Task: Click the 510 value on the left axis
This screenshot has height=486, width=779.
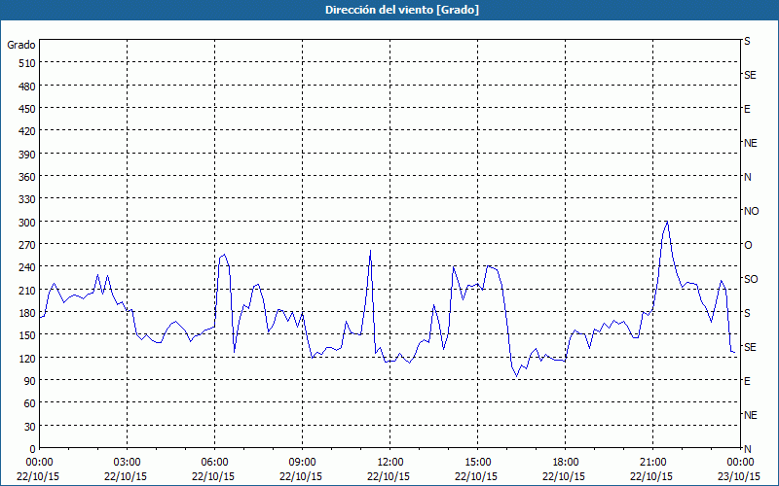Action: pos(27,63)
